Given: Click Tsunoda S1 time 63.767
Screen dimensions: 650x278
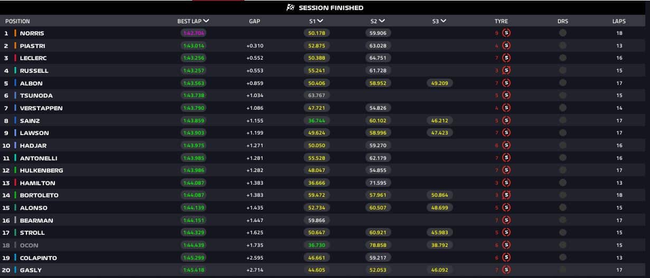Looking at the screenshot, I should [x=316, y=95].
